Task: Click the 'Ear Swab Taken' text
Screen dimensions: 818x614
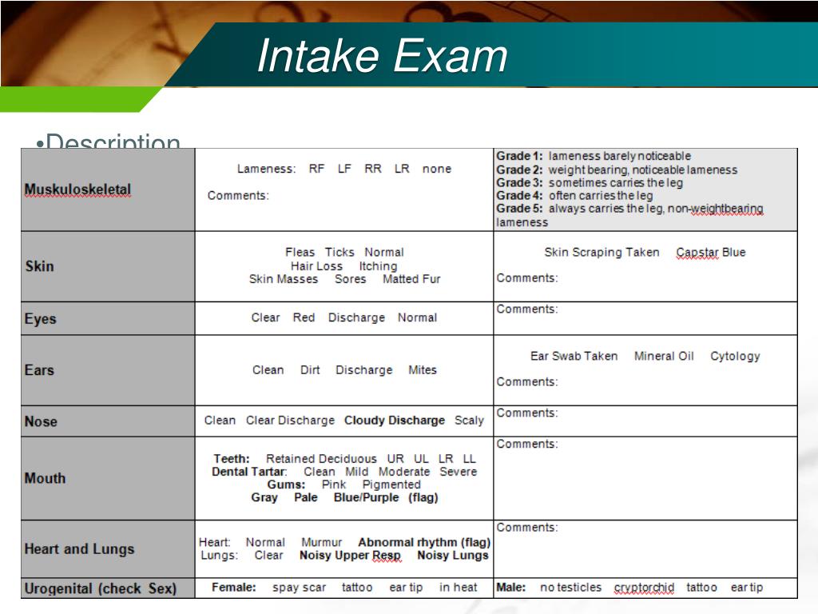Action: pos(574,356)
